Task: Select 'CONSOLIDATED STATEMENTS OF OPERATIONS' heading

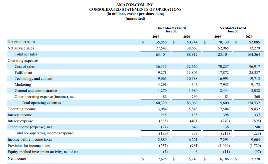Action: pyautogui.click(x=135, y=9)
